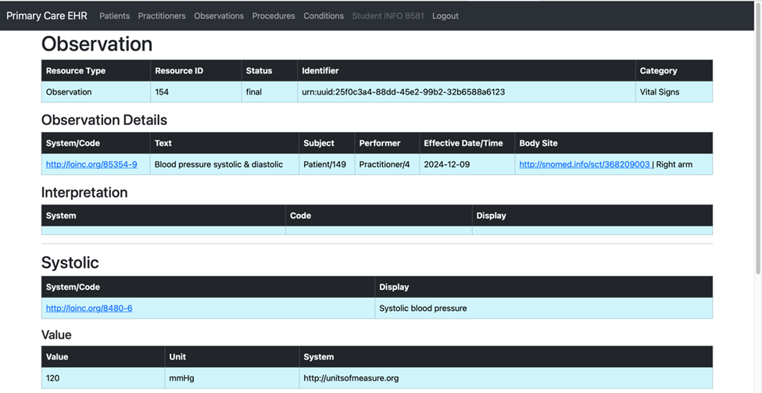Click the 'Systolic' section heading

[x=70, y=263]
